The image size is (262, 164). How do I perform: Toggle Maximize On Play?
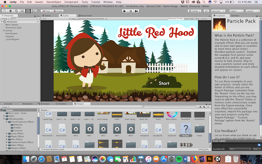tap(176, 19)
